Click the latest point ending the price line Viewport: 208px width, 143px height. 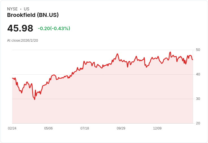(192, 59)
